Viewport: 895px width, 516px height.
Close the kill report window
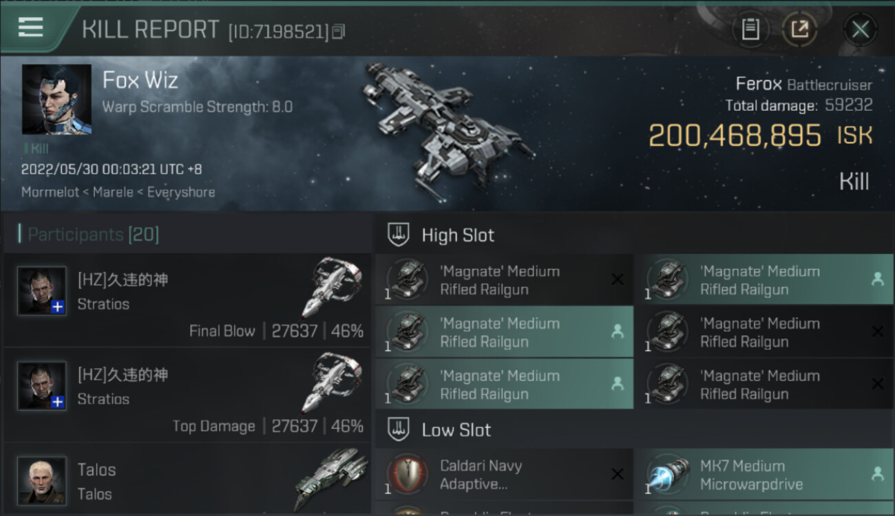pos(860,30)
